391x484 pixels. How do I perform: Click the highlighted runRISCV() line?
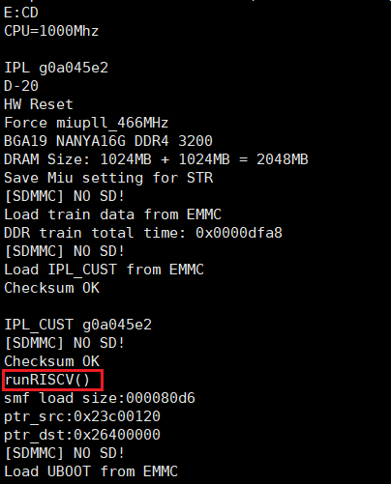pos(47,380)
